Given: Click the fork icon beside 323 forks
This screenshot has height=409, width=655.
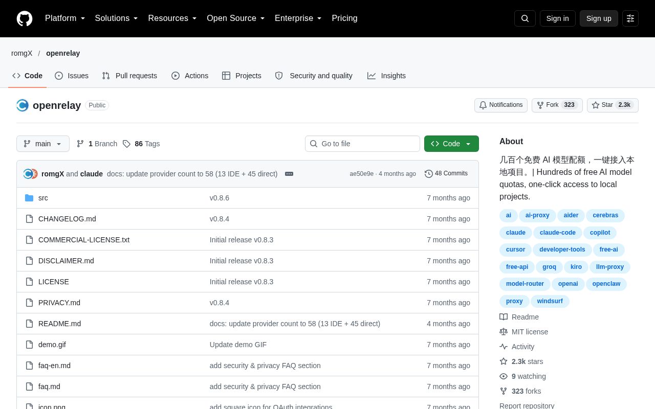Looking at the screenshot, I should point(504,391).
